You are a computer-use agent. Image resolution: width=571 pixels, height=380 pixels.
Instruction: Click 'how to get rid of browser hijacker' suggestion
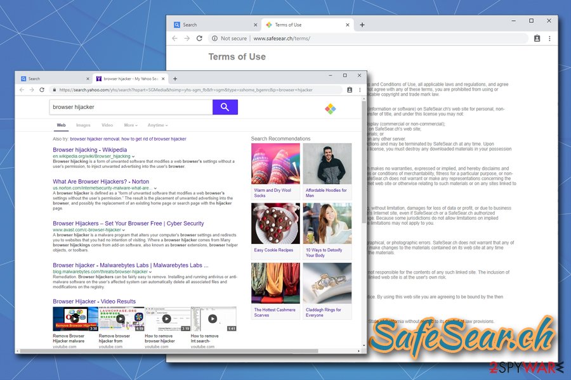(x=154, y=139)
